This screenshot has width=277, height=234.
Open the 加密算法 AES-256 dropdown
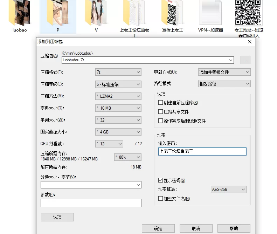point(229,190)
